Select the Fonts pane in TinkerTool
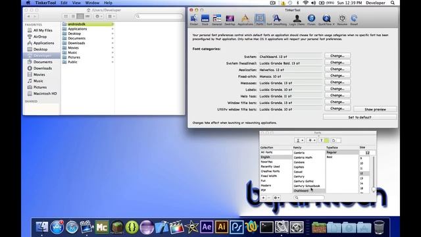Viewport: 421px width, 237px height. click(260, 20)
